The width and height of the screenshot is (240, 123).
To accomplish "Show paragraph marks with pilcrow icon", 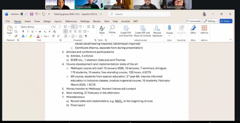I will click(86, 36).
